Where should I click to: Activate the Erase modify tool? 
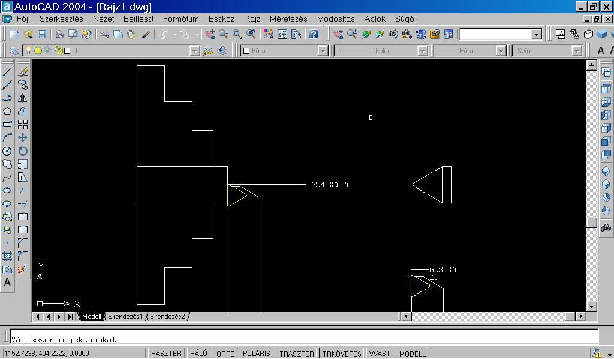coord(23,72)
